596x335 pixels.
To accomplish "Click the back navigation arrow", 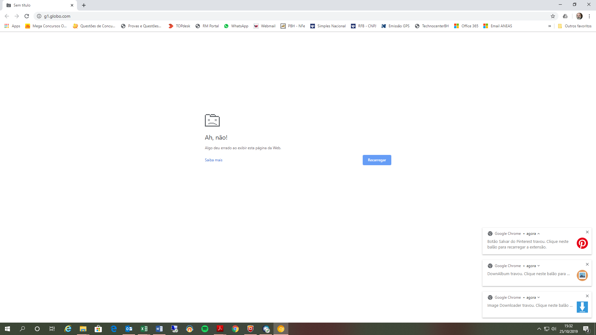I will click(6, 16).
